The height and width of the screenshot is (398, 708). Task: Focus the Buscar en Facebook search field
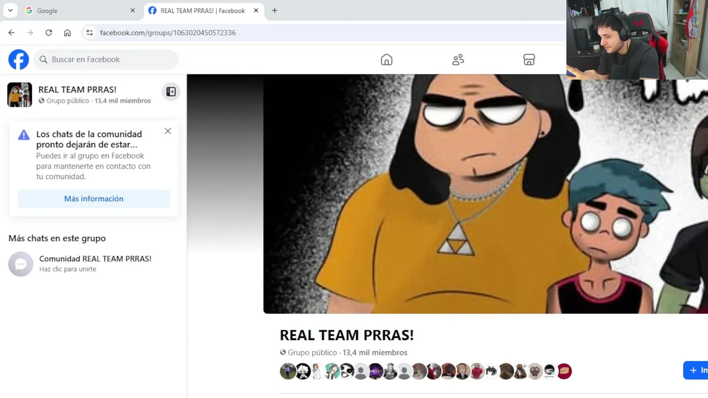(106, 59)
